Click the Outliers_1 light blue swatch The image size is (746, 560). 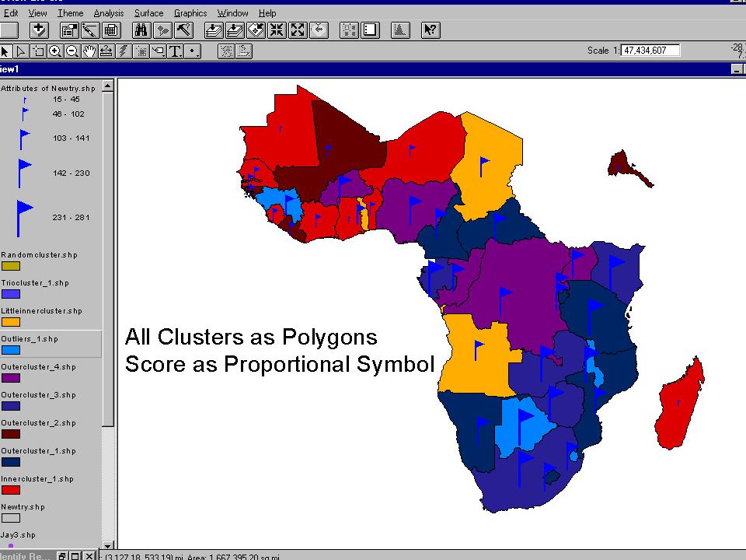(x=11, y=350)
